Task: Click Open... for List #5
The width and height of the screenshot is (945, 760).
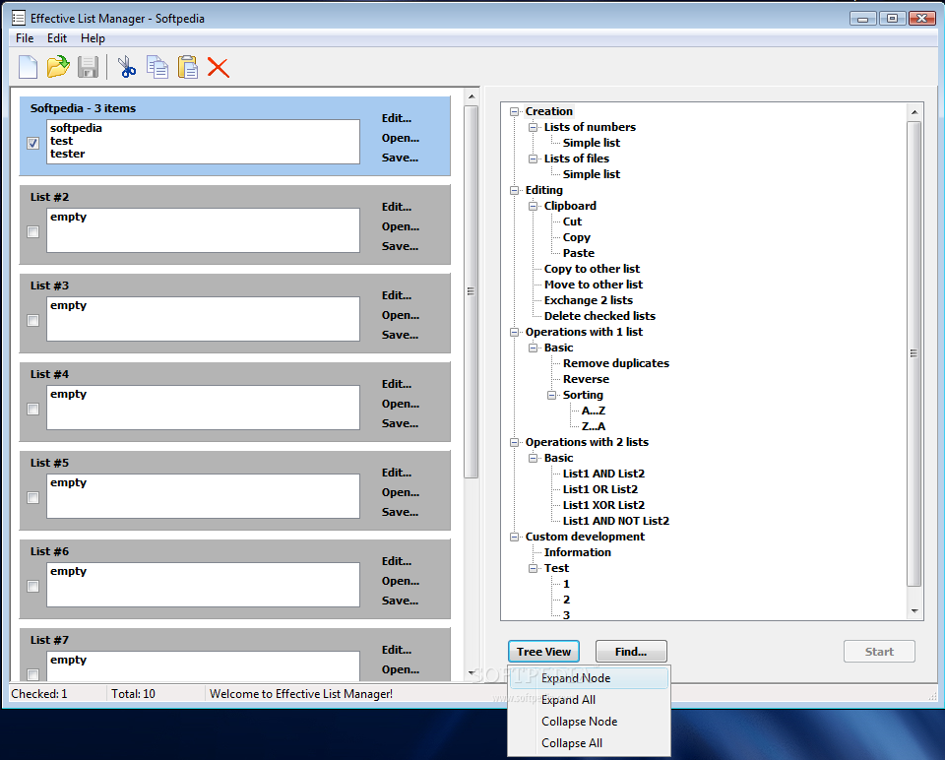Action: [x=401, y=492]
